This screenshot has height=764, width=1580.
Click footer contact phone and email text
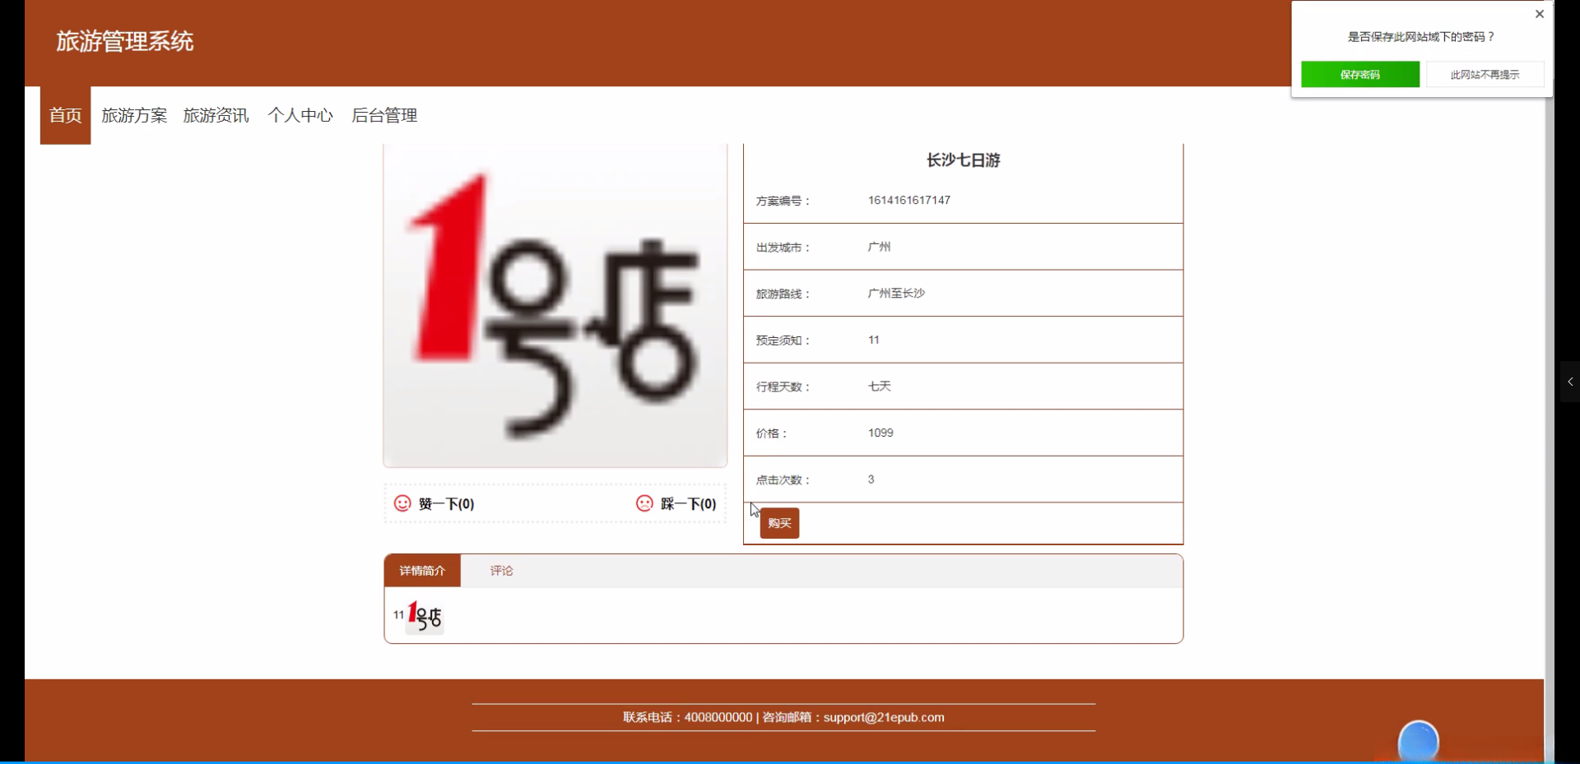(783, 717)
